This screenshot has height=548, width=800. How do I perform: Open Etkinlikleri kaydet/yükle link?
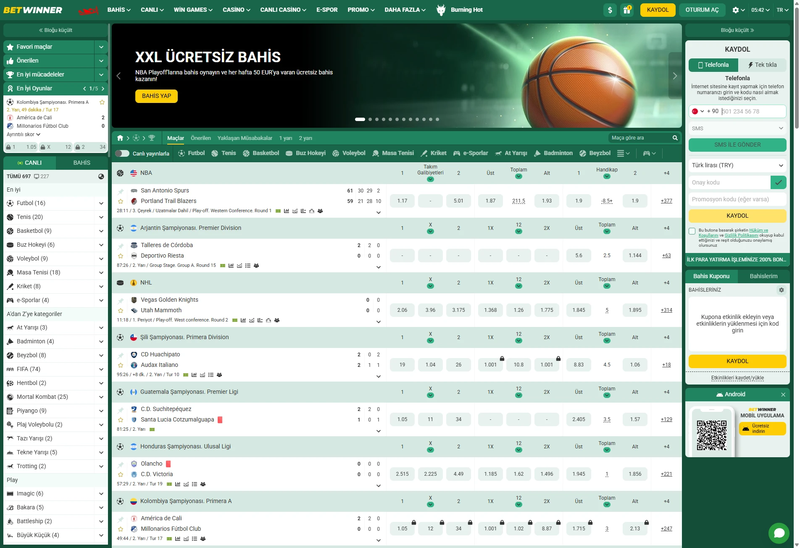tap(737, 378)
